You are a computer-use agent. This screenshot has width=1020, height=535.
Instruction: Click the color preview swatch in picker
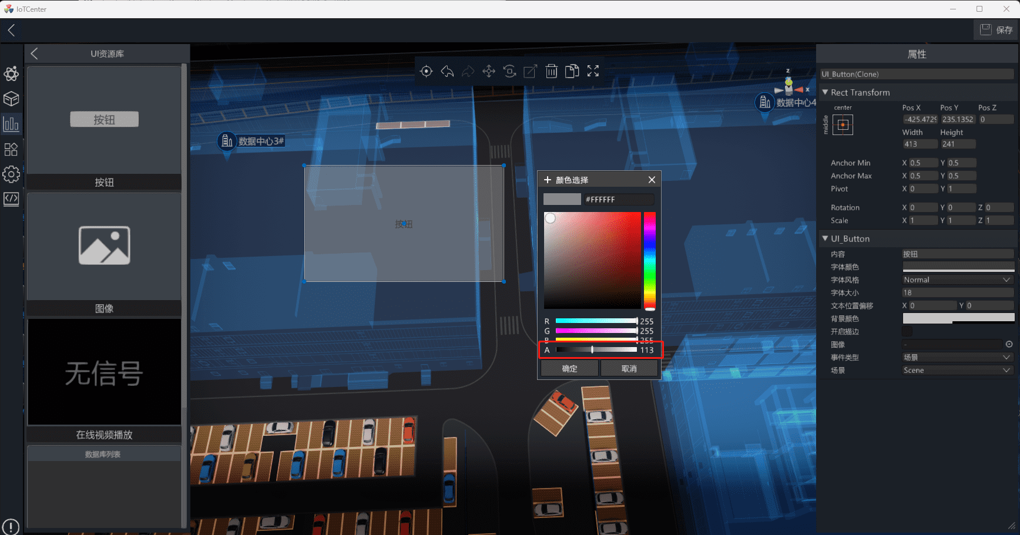[562, 200]
